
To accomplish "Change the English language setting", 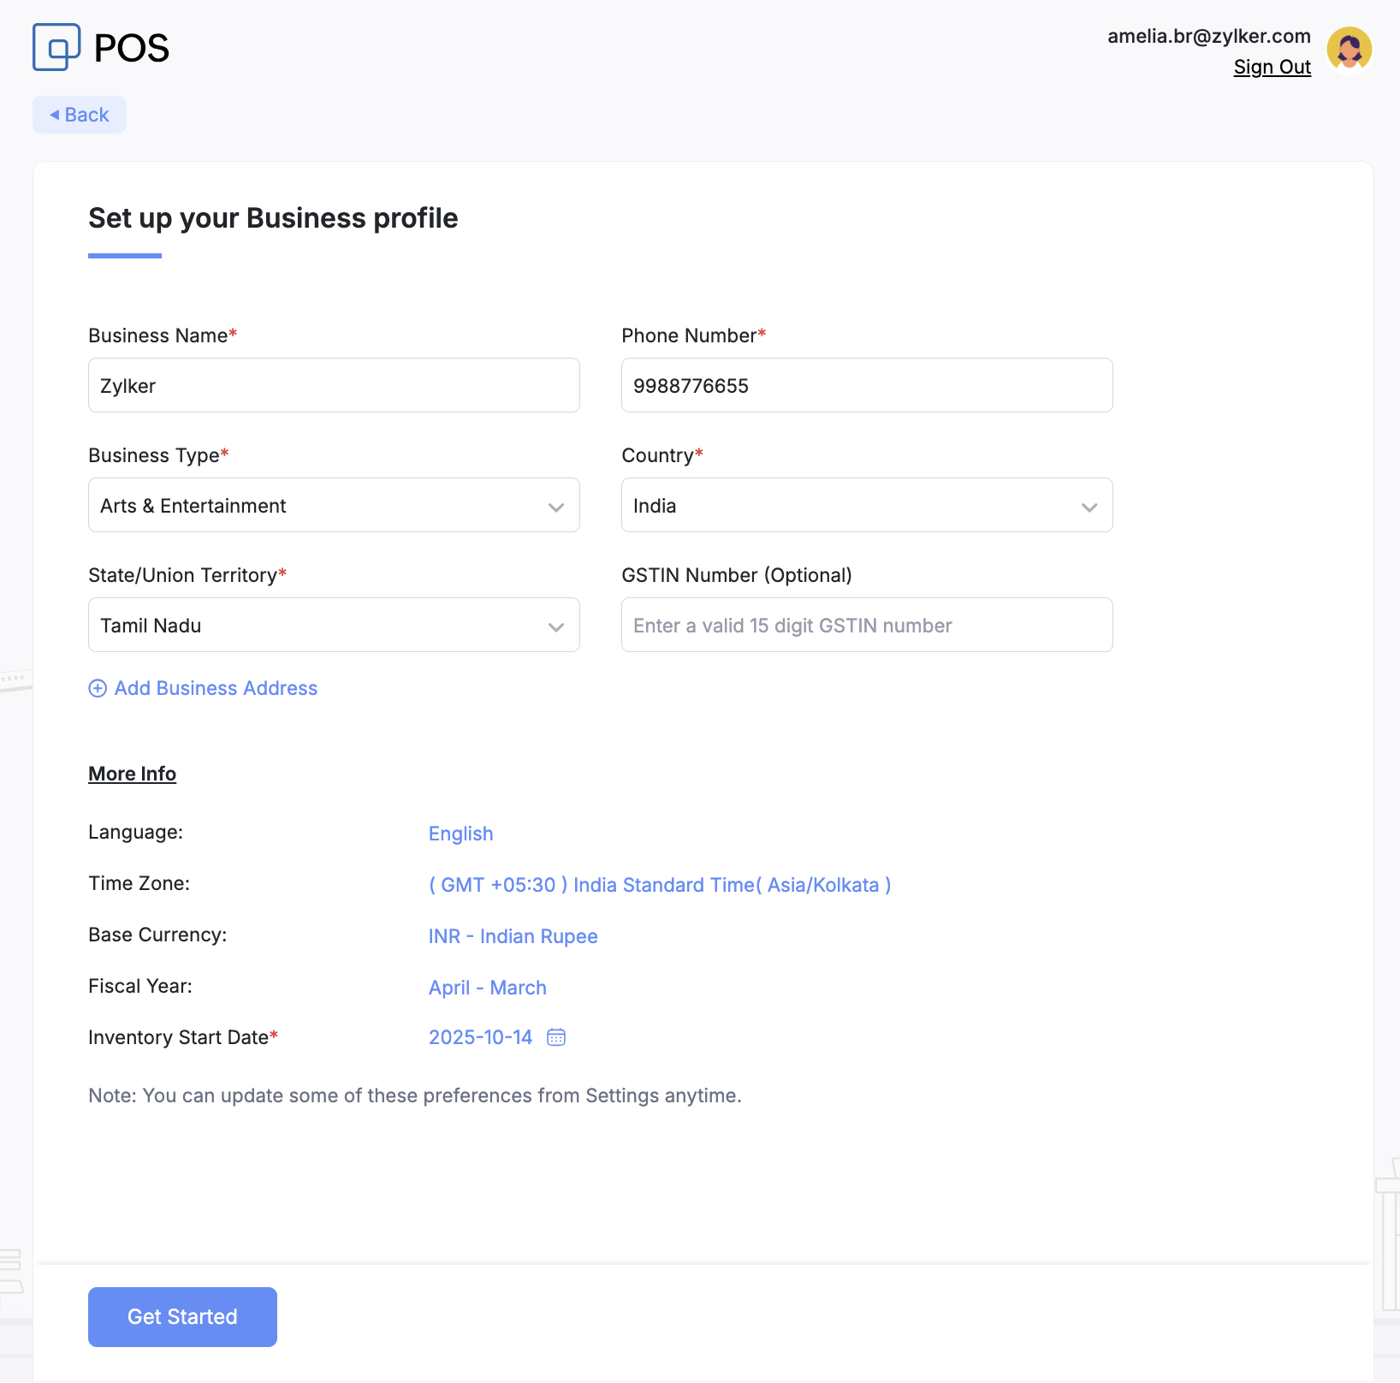I will click(460, 834).
